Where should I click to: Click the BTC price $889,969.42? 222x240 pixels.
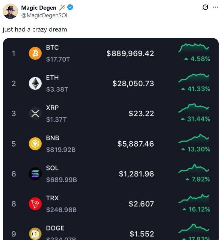130,53
